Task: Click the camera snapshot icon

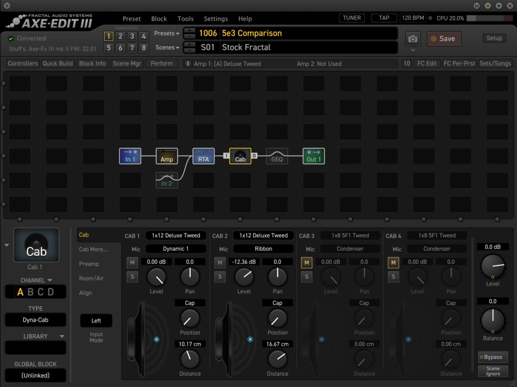Action: (x=412, y=39)
